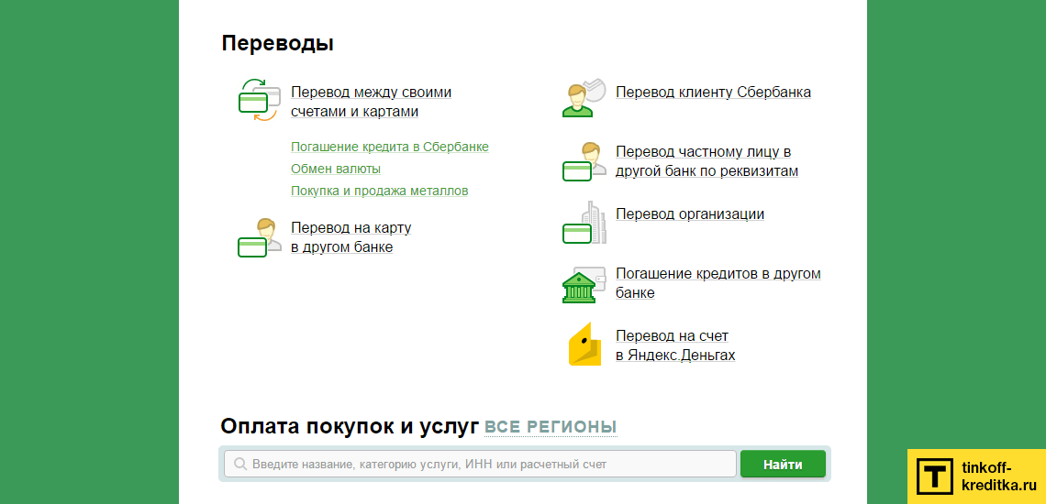Image resolution: width=1046 pixels, height=504 pixels.
Task: Click the icon for private person transfer by requisites
Action: (584, 161)
